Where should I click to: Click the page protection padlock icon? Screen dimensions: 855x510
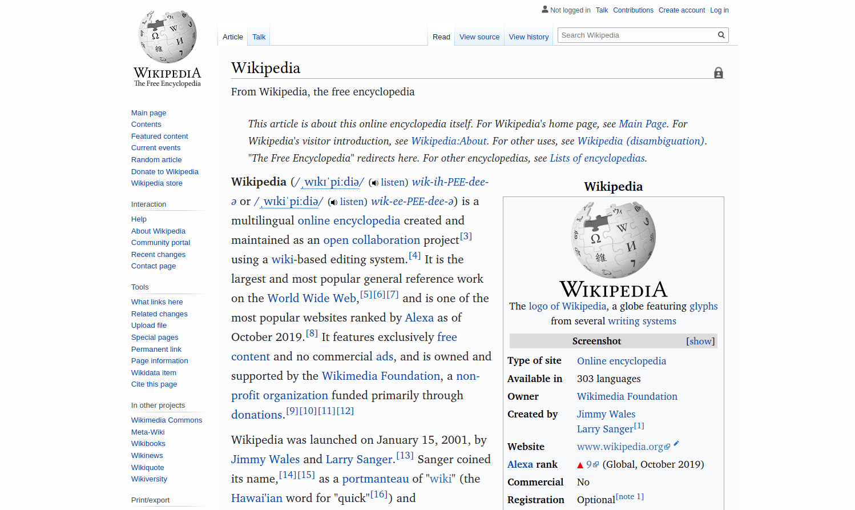tap(719, 73)
